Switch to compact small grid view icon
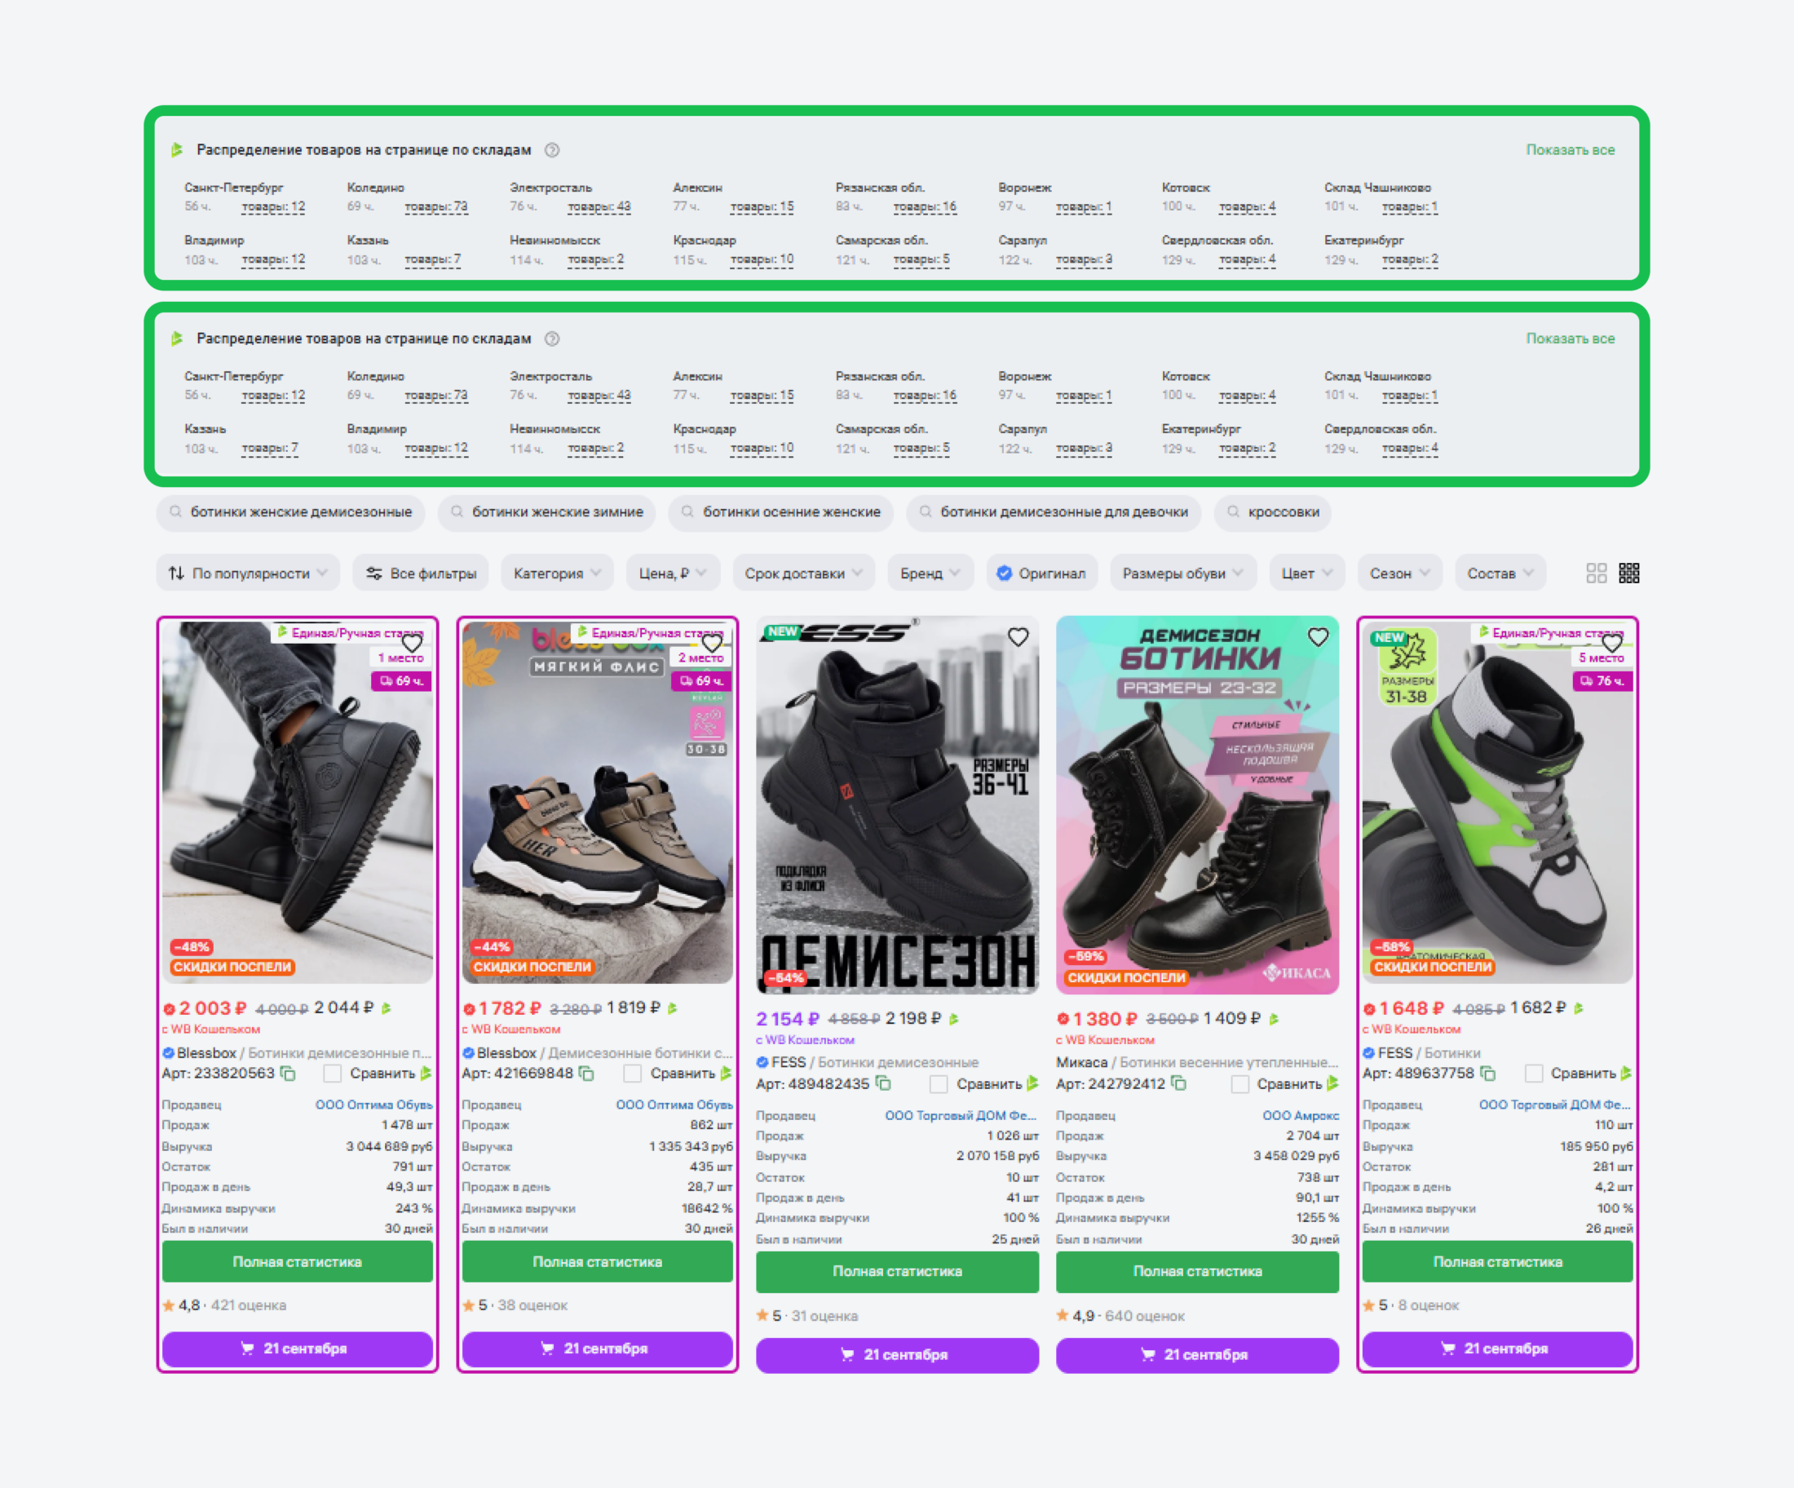 click(x=1629, y=573)
